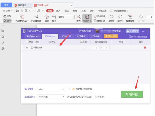Open the 插入 ribbon tab
Image resolution: width=155 pixels, height=116 pixels.
58,11
